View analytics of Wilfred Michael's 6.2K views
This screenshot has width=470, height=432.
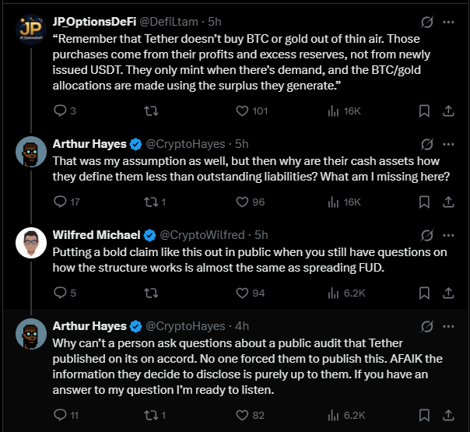tap(335, 293)
